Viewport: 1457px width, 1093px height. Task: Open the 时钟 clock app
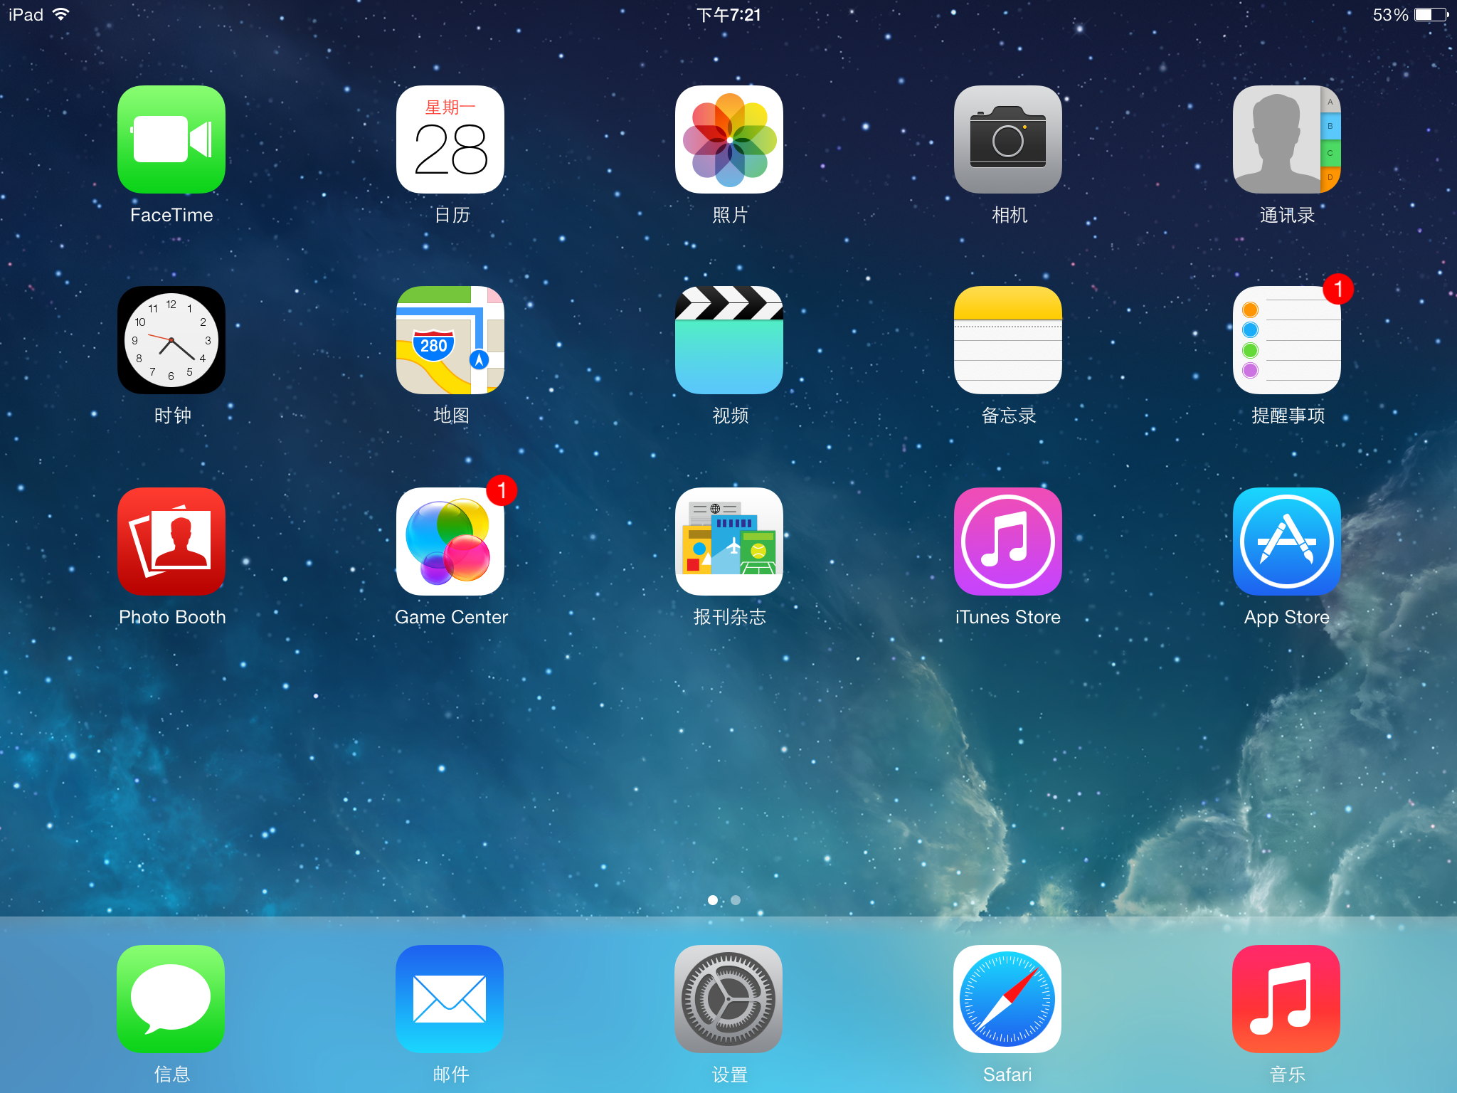[x=171, y=340]
